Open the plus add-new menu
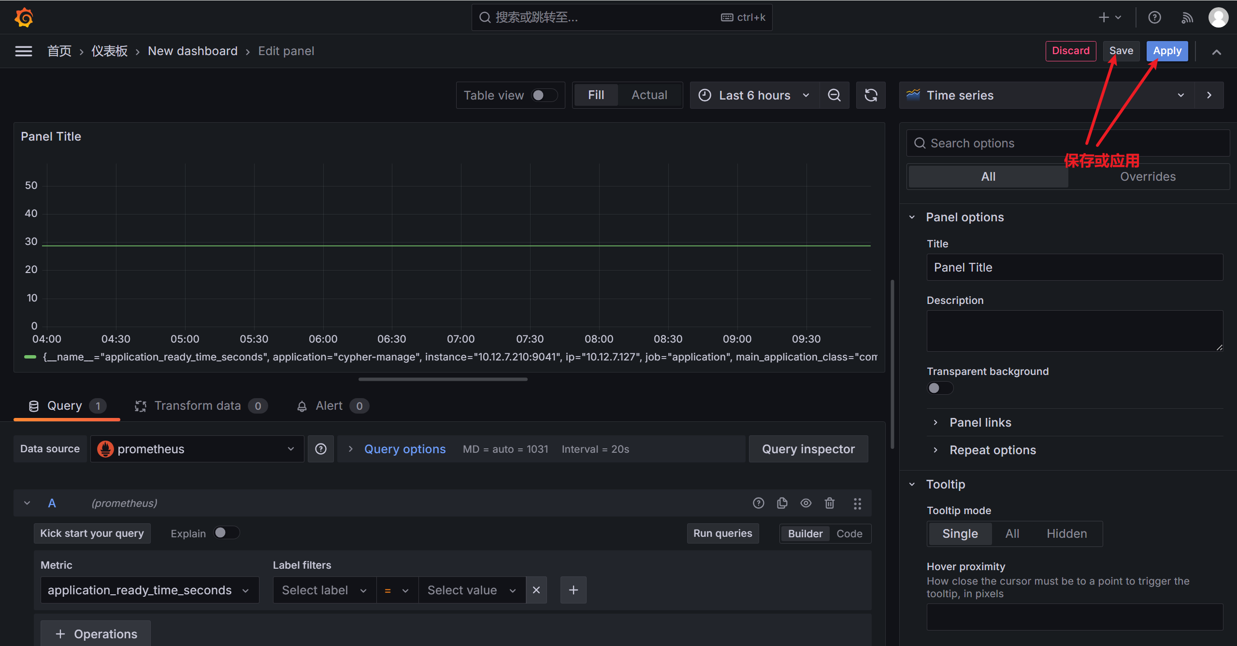This screenshot has width=1237, height=646. coord(1109,17)
